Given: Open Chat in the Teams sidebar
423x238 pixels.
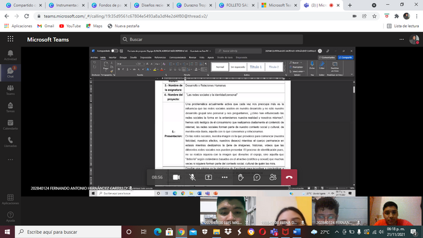Looking at the screenshot, I should (10, 72).
